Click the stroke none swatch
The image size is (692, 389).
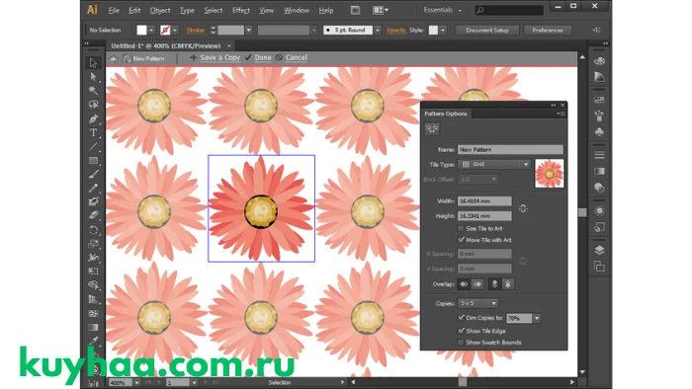pyautogui.click(x=165, y=30)
